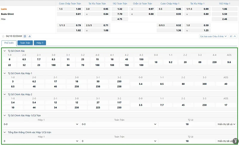
Task: Click the scroll-to-top arrow button
Action: point(235,141)
